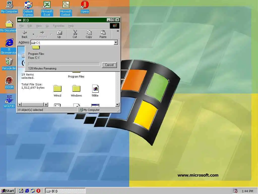This screenshot has height=194, width=258.
Task: Launch IE (Browservice) desktop icon
Action: click(x=9, y=46)
